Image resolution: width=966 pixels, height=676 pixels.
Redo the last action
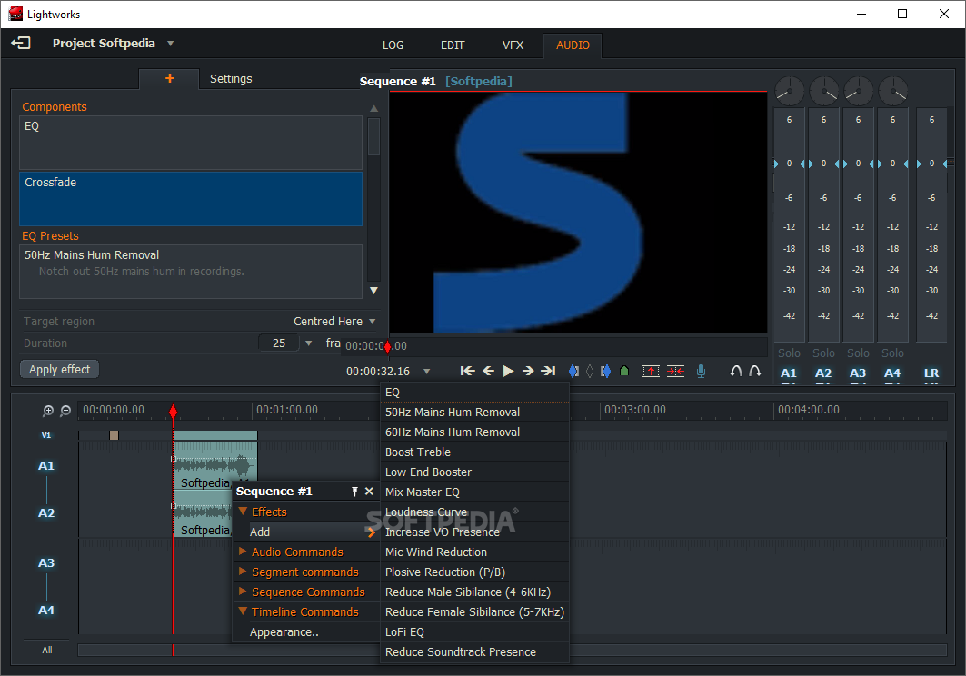coord(755,371)
